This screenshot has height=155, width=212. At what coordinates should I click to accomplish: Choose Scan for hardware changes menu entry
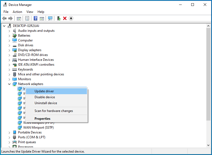56,111
